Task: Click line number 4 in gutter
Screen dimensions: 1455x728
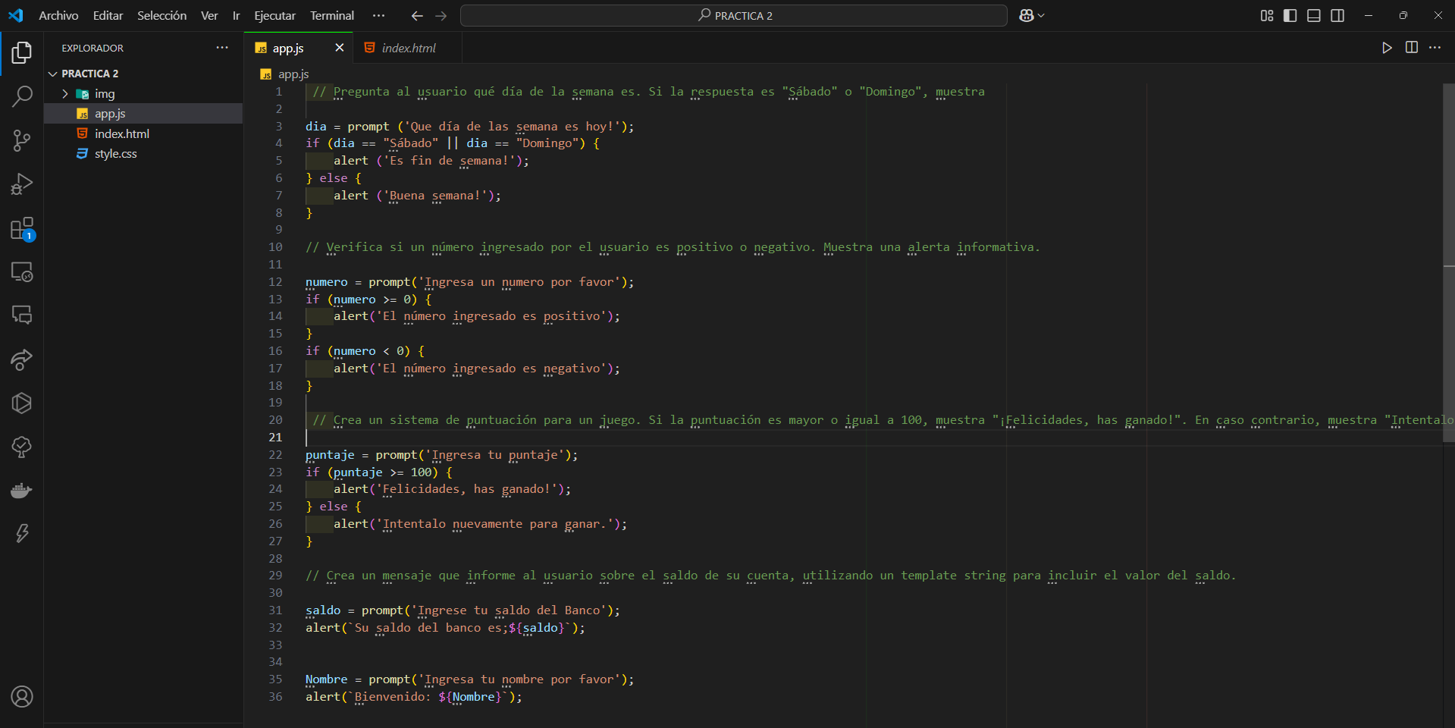Action: coord(278,143)
